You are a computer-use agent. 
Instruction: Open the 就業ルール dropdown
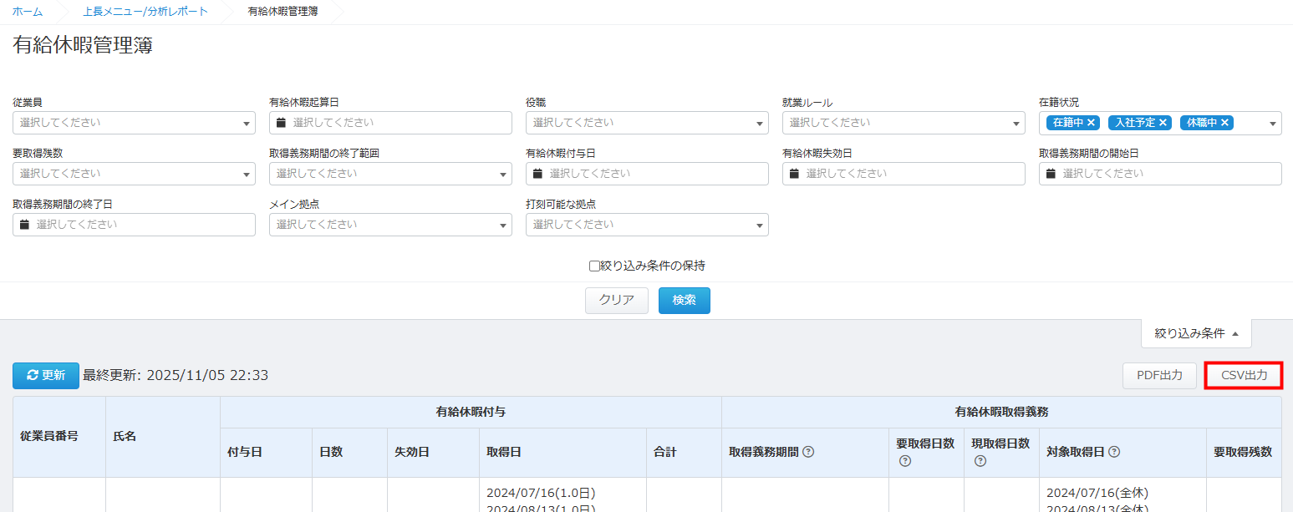(904, 123)
